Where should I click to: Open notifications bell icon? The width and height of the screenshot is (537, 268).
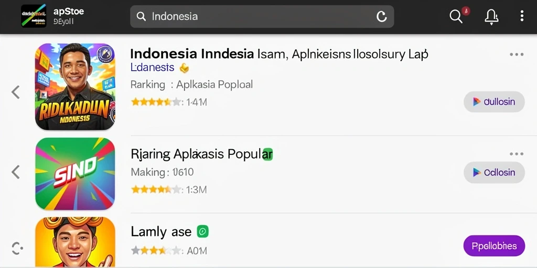click(x=491, y=16)
